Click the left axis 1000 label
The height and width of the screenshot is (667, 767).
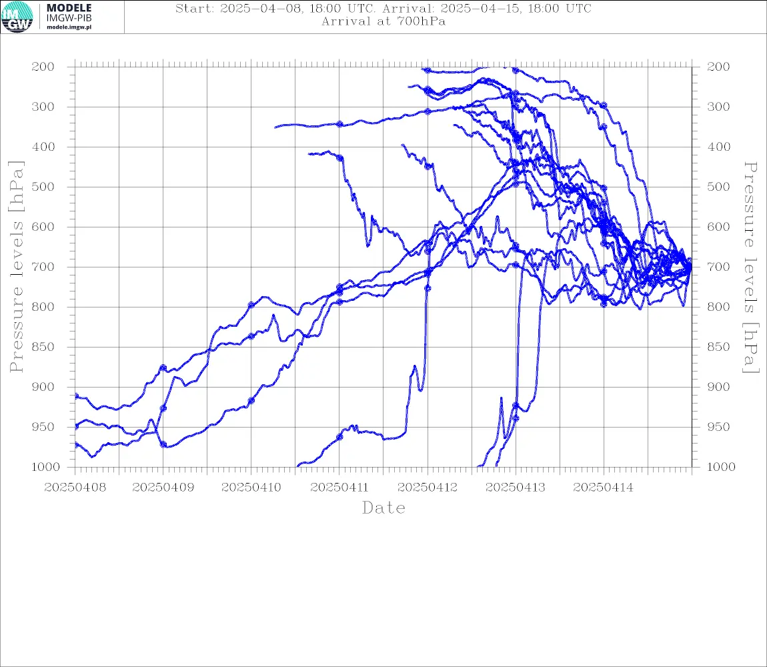tap(45, 467)
